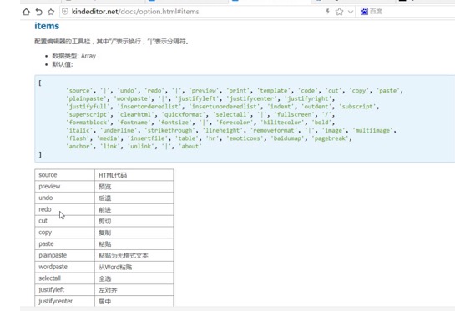
Task: Click the 'items' section heading link
Action: [x=47, y=26]
